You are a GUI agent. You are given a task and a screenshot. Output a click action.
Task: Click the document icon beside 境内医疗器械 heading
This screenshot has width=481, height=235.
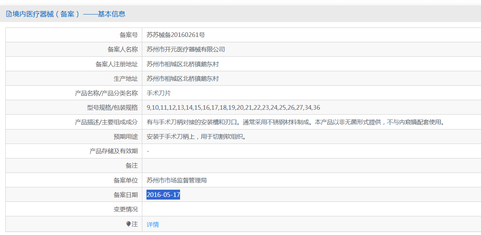[x=9, y=14]
